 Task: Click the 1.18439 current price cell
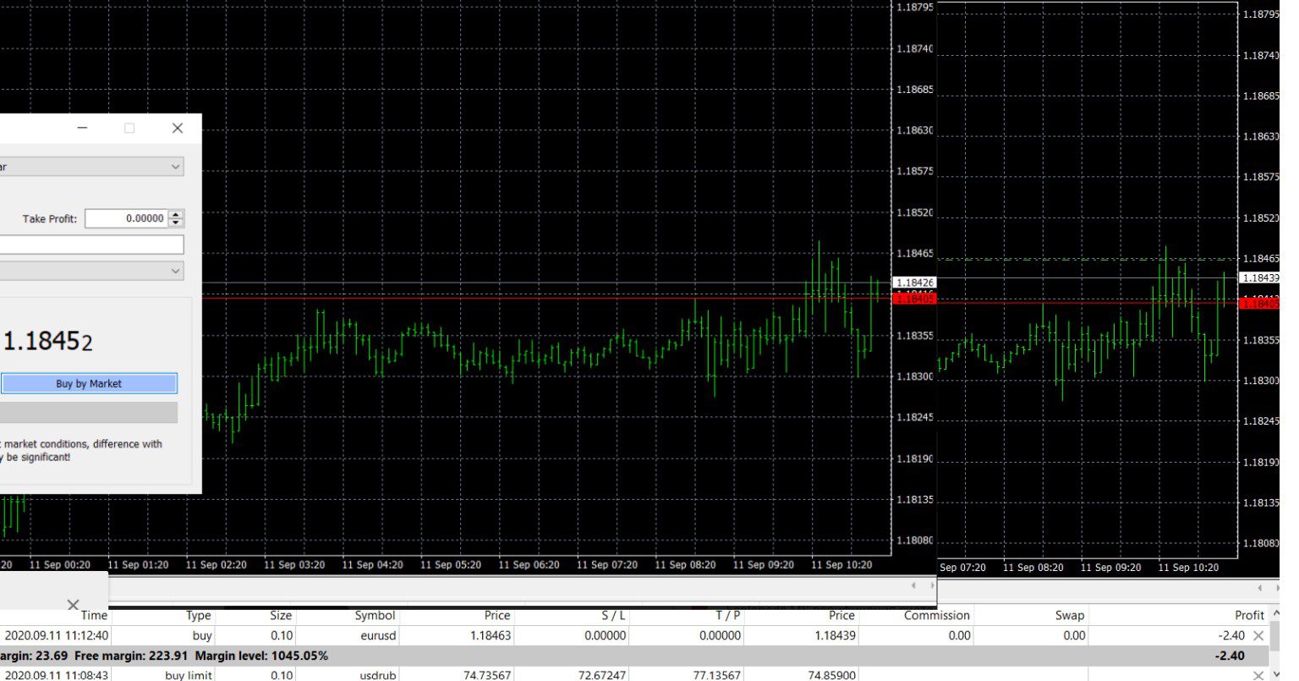[x=836, y=635]
